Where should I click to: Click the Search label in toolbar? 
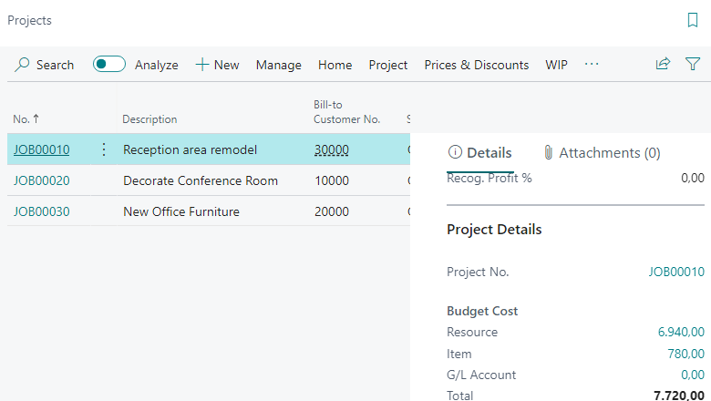click(x=55, y=65)
